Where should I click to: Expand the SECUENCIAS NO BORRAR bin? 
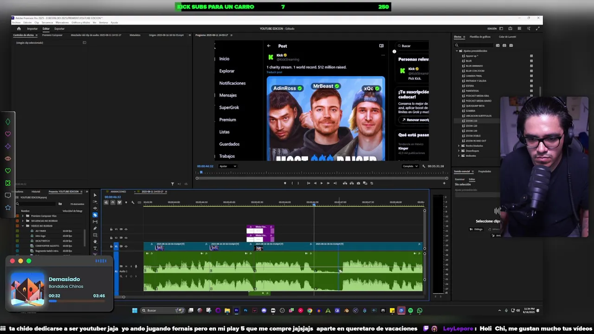(22, 221)
